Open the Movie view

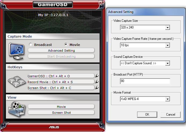61,107
